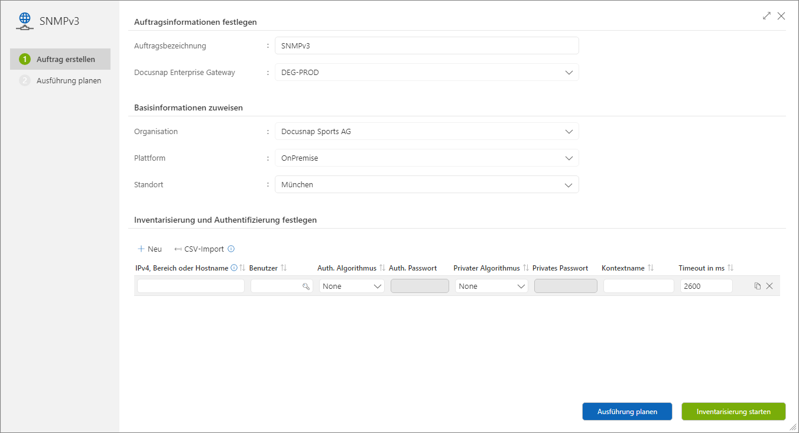Viewport: 799px width, 433px height.
Task: Close the SNMPv3 wizard dialog
Action: (781, 16)
